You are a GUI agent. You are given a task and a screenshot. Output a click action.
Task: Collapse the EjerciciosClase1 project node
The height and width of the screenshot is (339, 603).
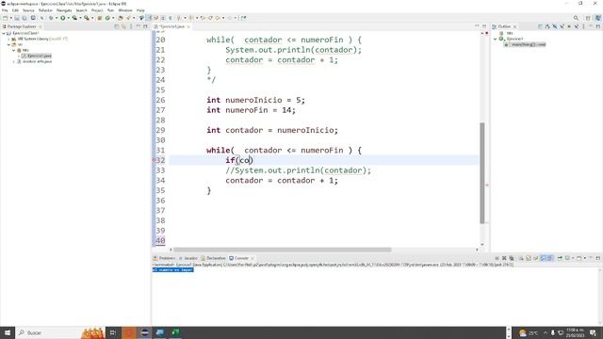[x=4, y=34]
